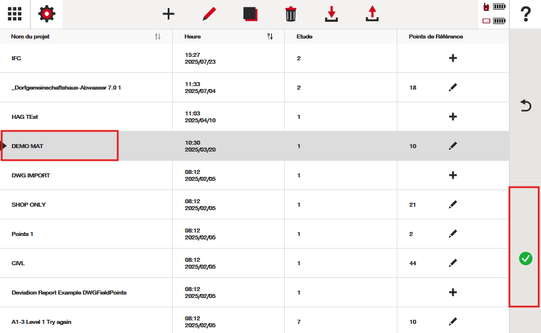Confirm selection with the green checkmark
541x333 pixels.
coord(525,258)
